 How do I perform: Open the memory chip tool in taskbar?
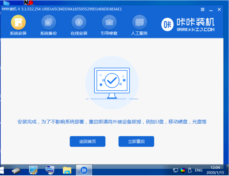17,171
